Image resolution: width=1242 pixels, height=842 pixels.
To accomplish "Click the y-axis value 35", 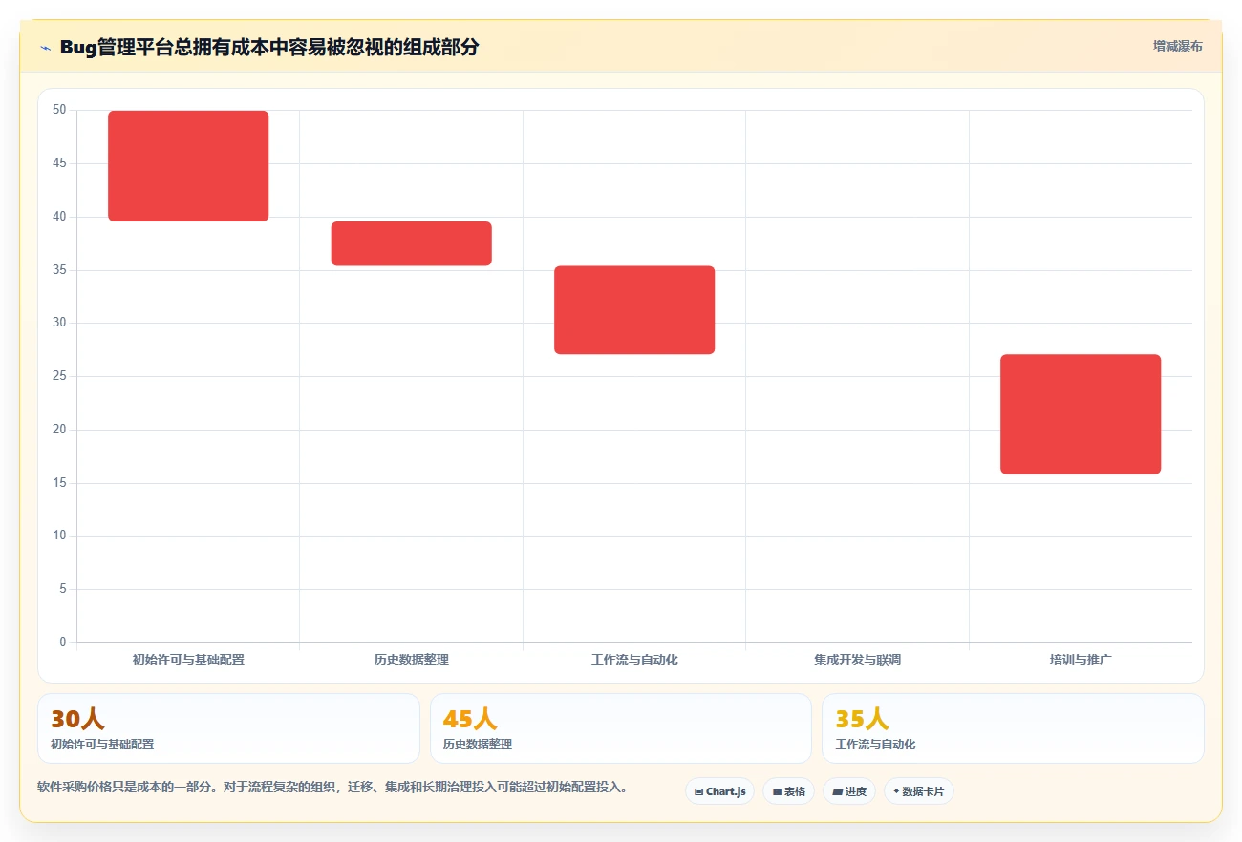I will coord(59,270).
